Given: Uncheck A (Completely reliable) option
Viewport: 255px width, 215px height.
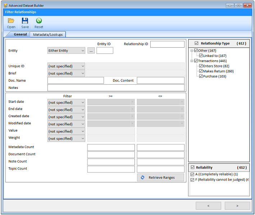Looking at the screenshot, I should 193,174.
